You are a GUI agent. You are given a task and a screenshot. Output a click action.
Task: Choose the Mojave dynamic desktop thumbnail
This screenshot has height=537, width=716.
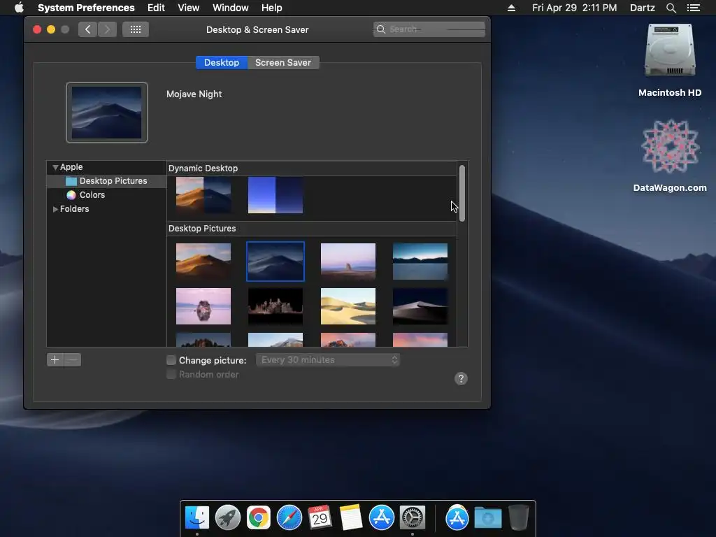point(203,195)
